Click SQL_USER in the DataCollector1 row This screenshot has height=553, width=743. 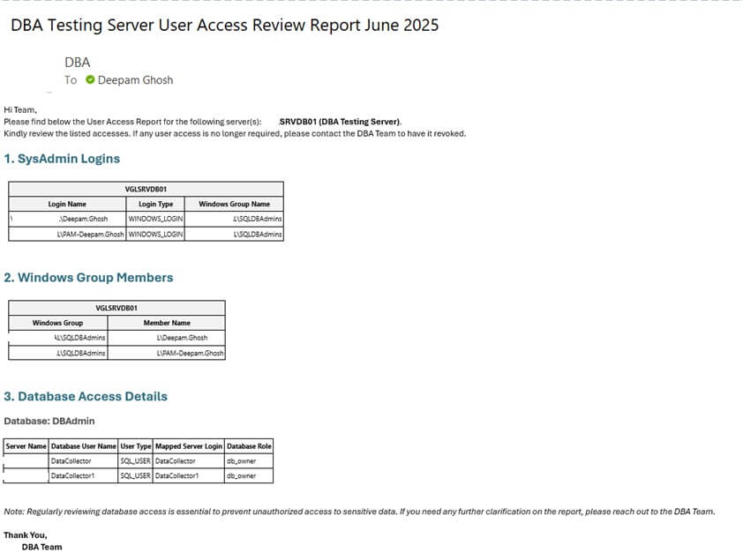(x=135, y=475)
